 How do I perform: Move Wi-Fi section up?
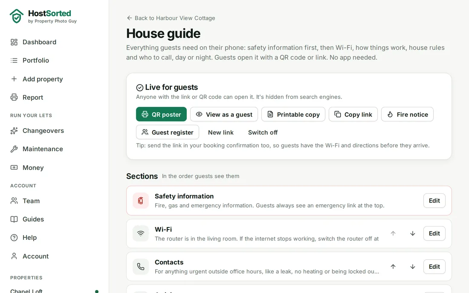393,233
